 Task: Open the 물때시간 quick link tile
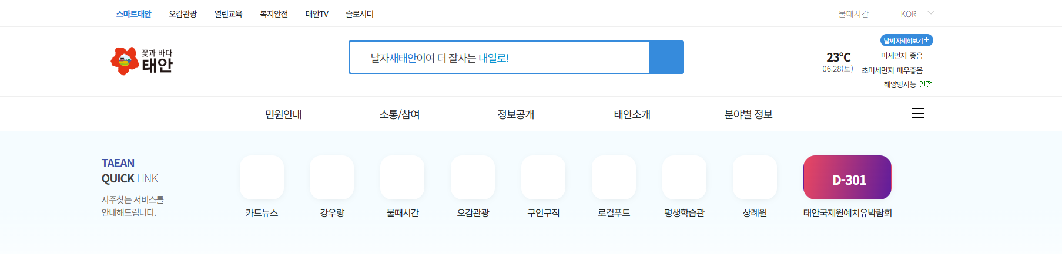click(x=403, y=177)
